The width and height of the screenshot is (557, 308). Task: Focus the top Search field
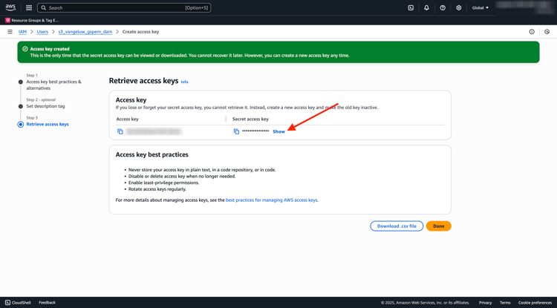[x=124, y=8]
